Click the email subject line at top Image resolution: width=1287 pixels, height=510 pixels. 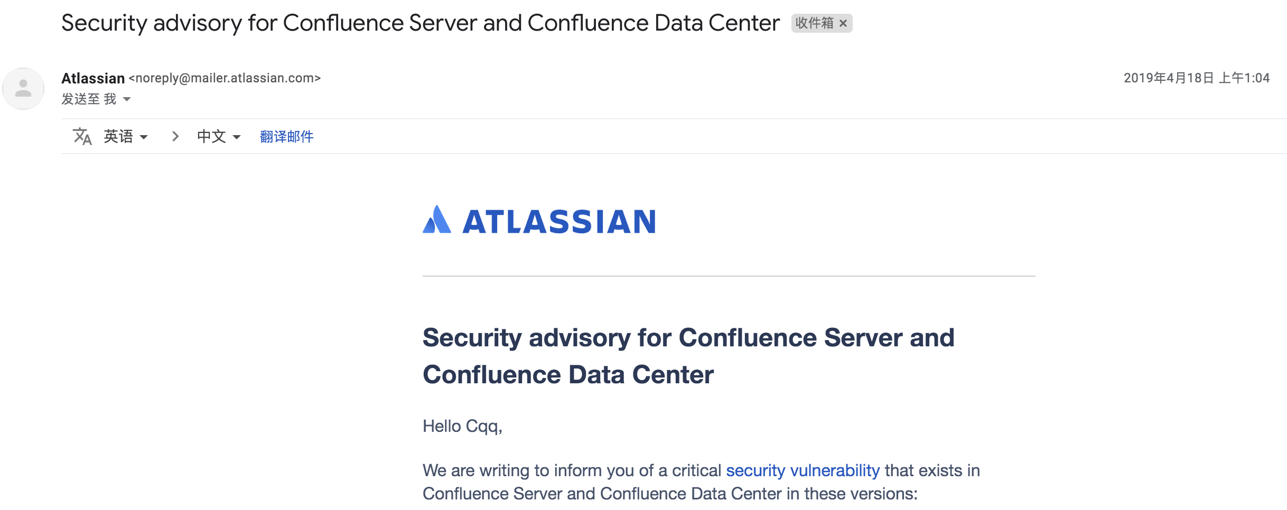[x=420, y=23]
